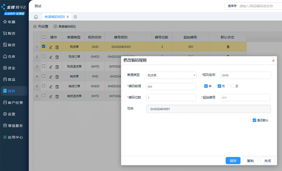Click the 范例 example field
This screenshot has height=171, width=282.
click(x=209, y=109)
